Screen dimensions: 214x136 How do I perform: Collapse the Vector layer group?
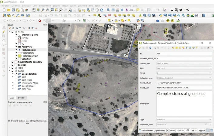[9, 32]
